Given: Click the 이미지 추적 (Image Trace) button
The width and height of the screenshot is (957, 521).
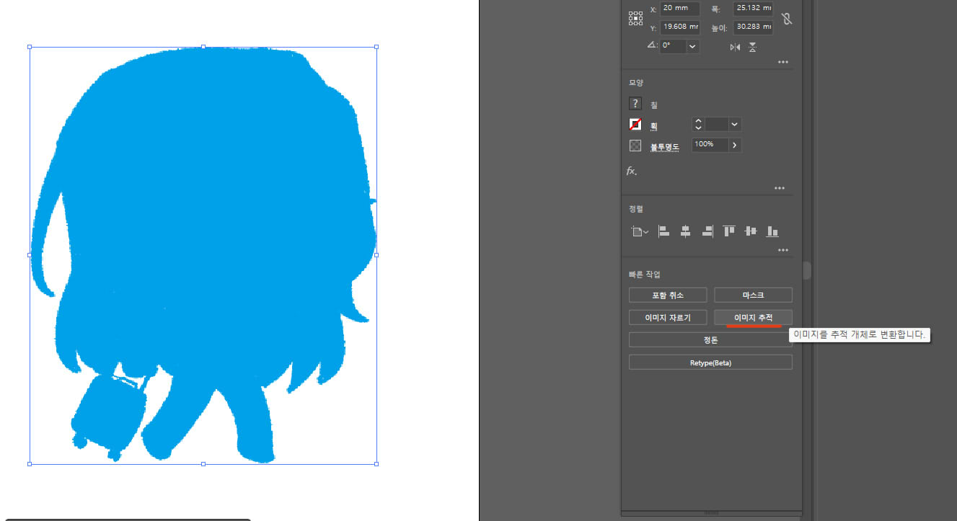Looking at the screenshot, I should pyautogui.click(x=753, y=318).
